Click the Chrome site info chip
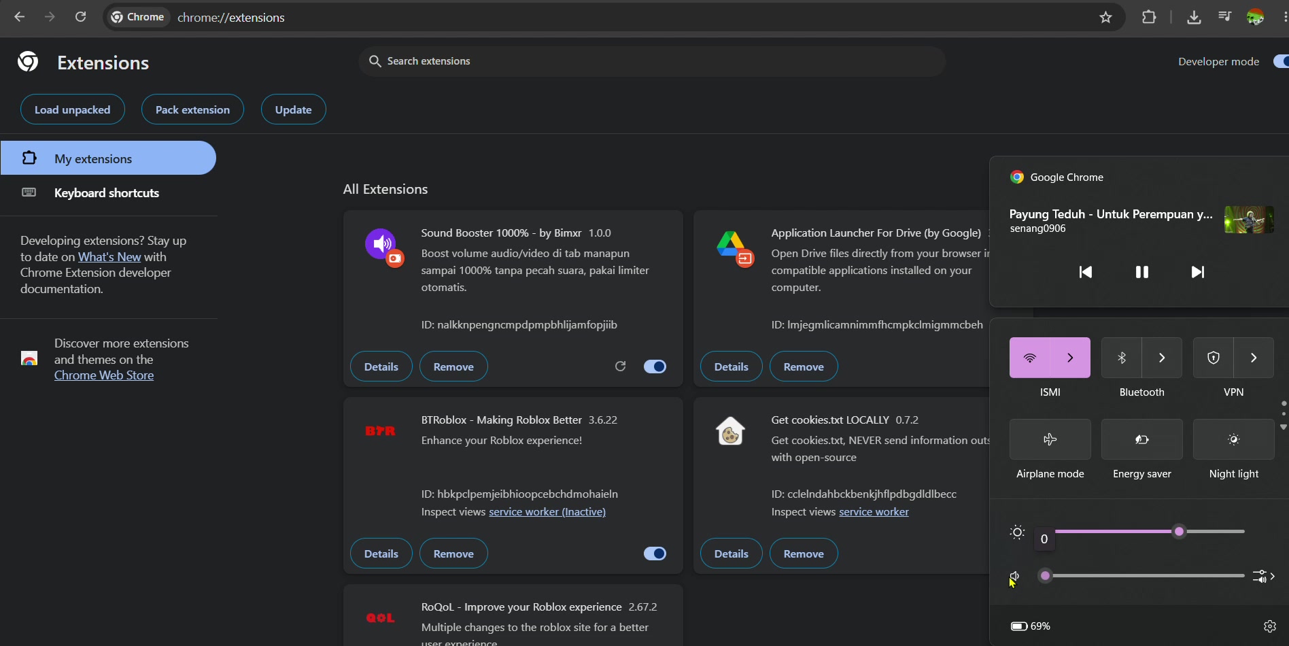The height and width of the screenshot is (646, 1289). 138,17
